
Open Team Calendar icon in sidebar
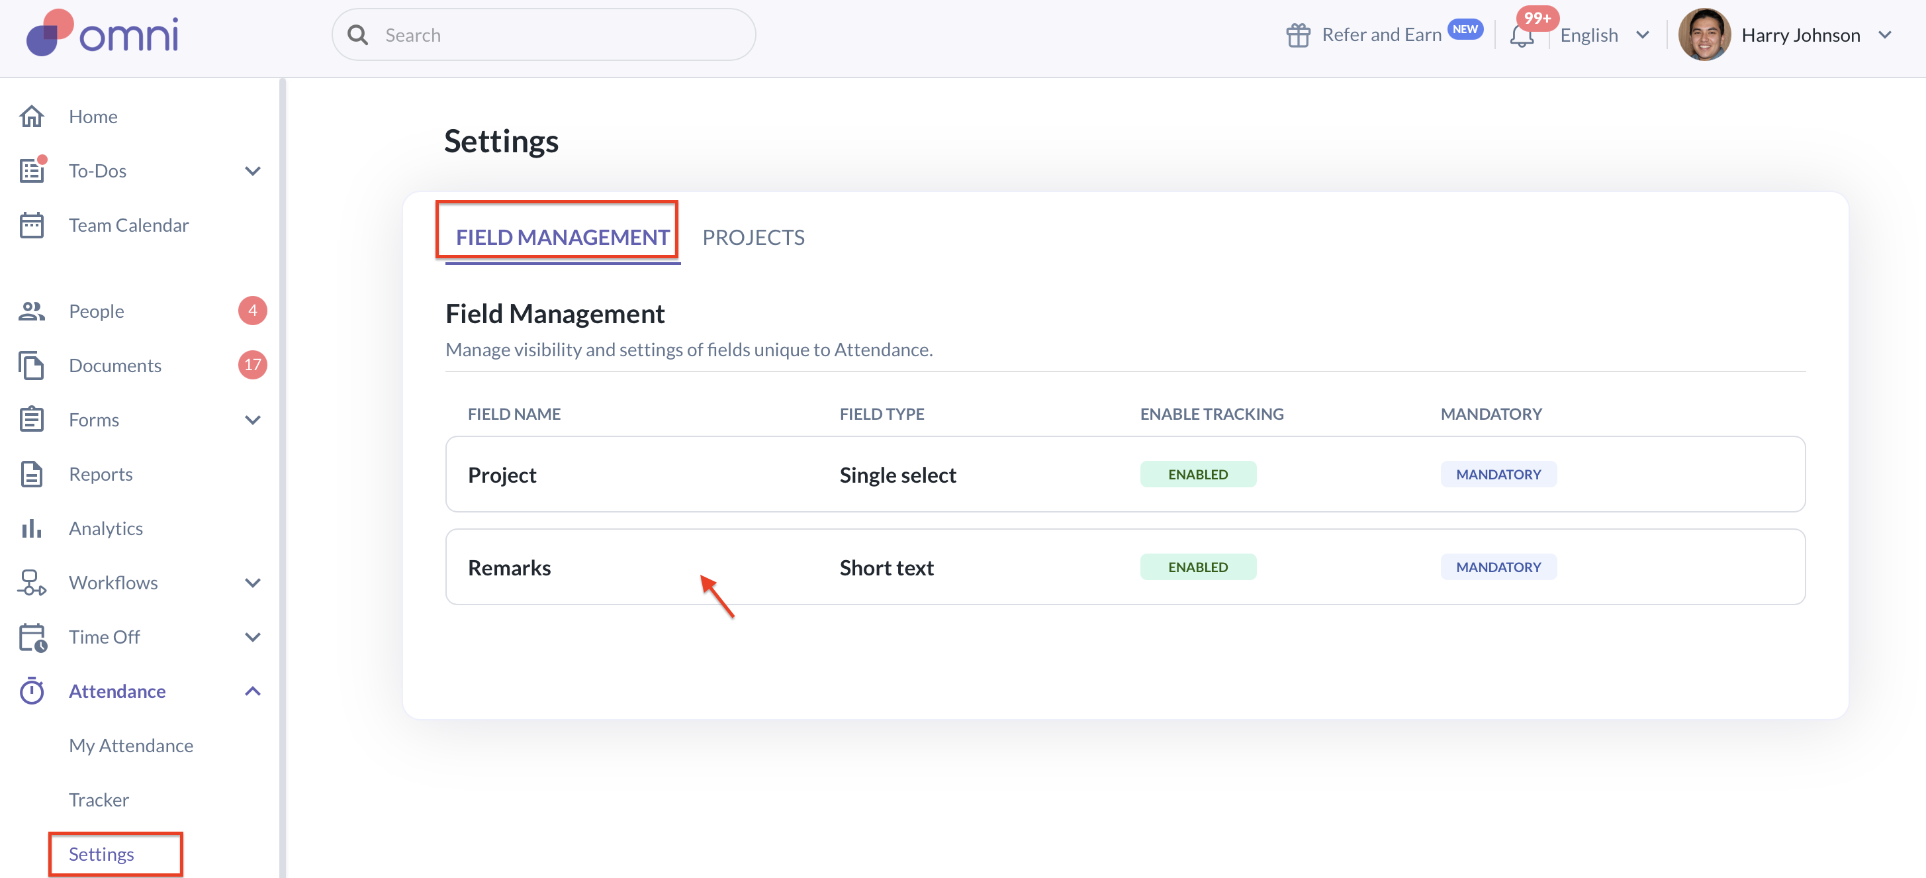[x=31, y=225]
